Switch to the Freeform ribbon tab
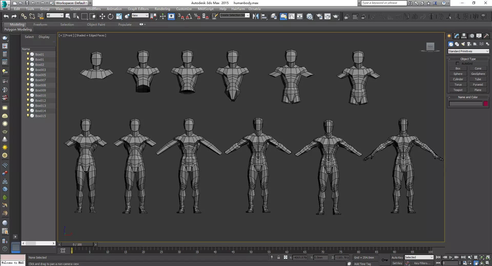 pyautogui.click(x=40, y=25)
